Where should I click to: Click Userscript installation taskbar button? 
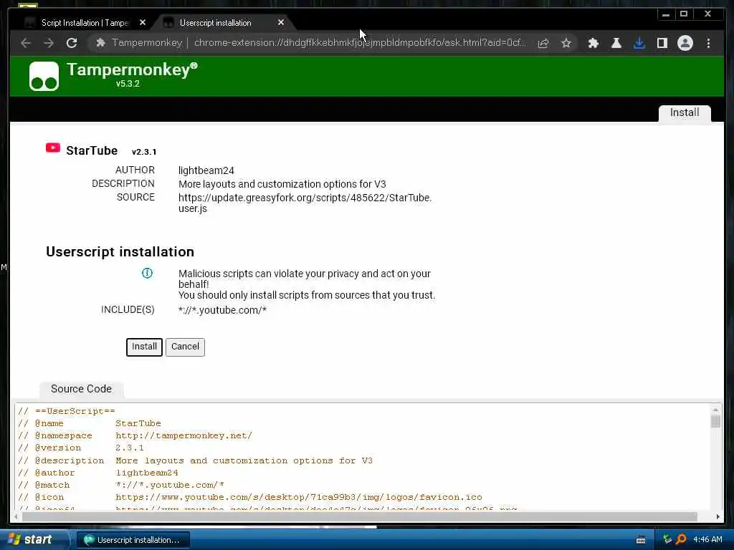tap(133, 540)
